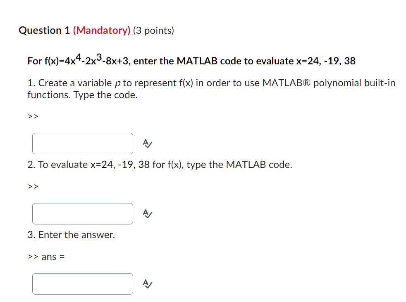The width and height of the screenshot is (406, 302).
Task: Click the A-checkmark icon beside the third box
Action: [147, 284]
